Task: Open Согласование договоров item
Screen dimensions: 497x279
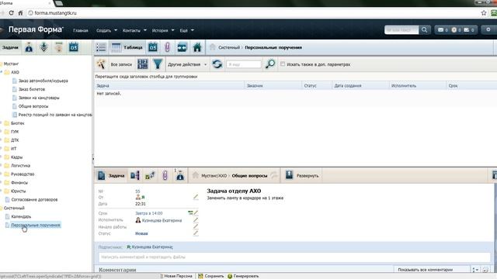Action: (34, 200)
